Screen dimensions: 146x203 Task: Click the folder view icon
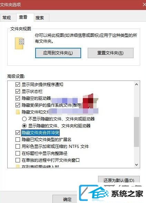[x=19, y=43]
